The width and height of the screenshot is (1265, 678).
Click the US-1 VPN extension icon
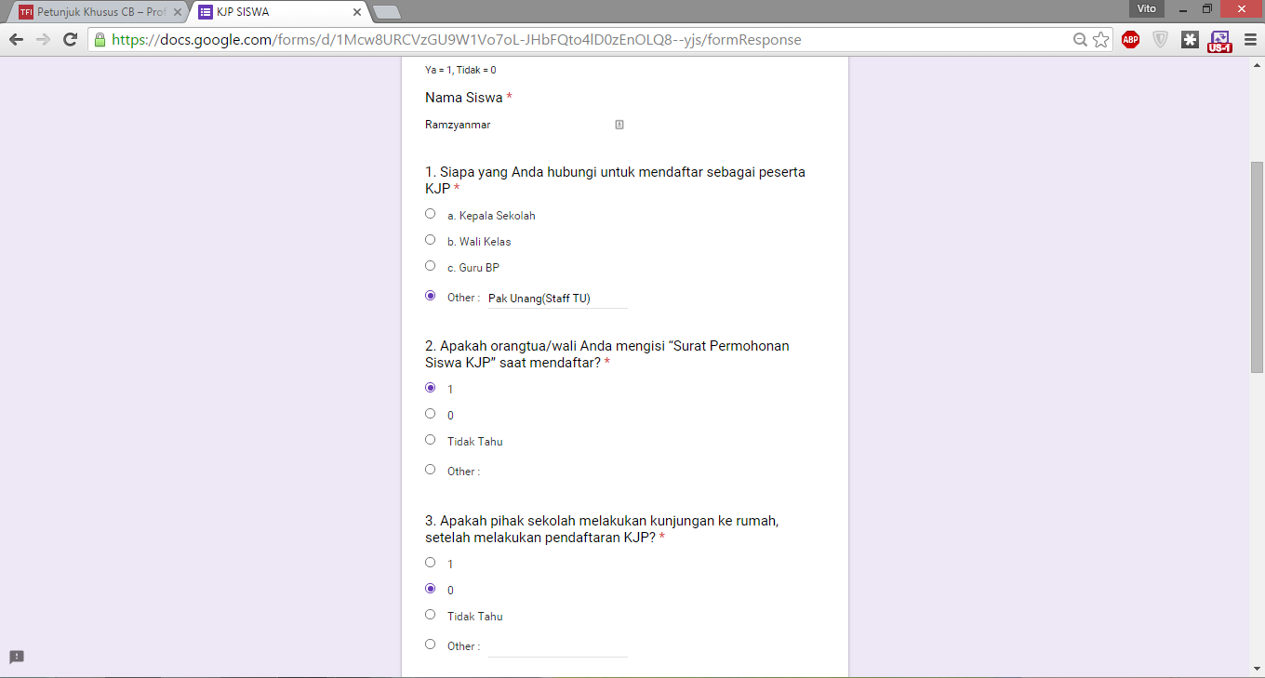(1218, 40)
